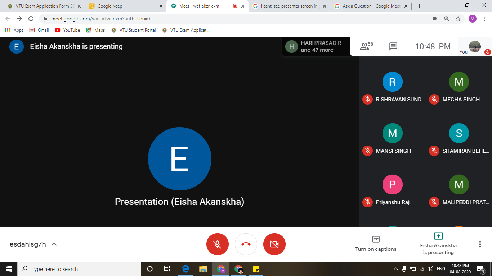Close the Google Keep tab

coord(161,6)
